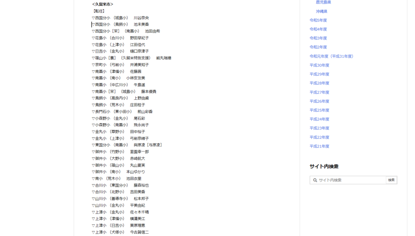Screen dimensions: 415x236
Task: Open 令和元年度（平成31年度） archive link
Action: click(332, 56)
